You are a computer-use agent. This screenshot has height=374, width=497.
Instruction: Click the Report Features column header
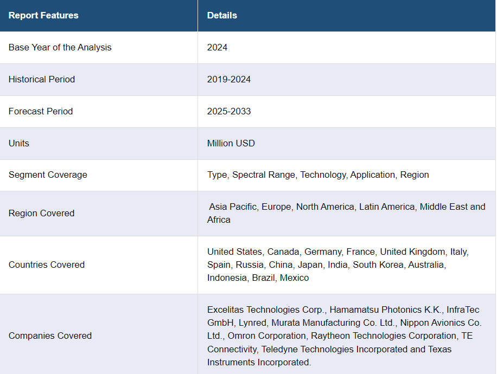tap(43, 15)
